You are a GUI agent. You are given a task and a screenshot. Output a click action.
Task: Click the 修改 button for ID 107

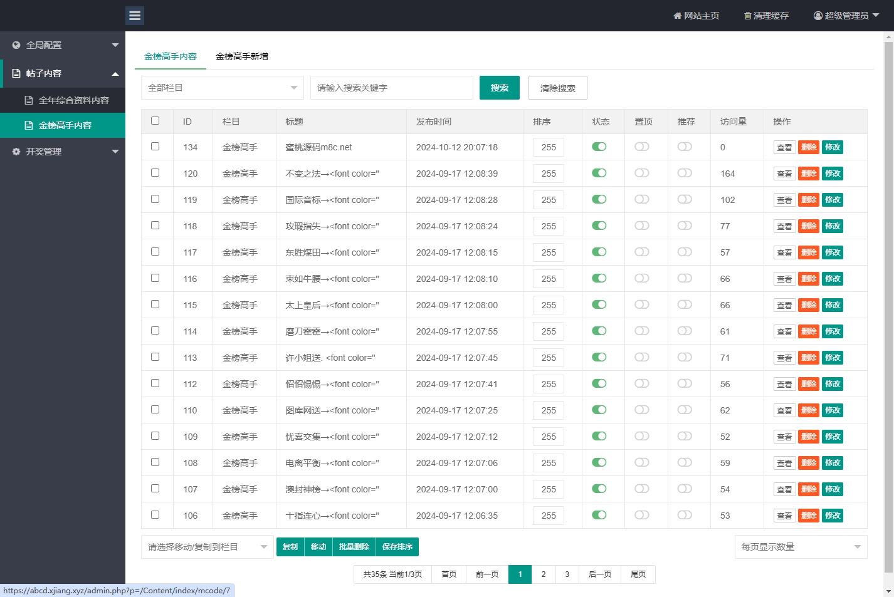pyautogui.click(x=833, y=489)
